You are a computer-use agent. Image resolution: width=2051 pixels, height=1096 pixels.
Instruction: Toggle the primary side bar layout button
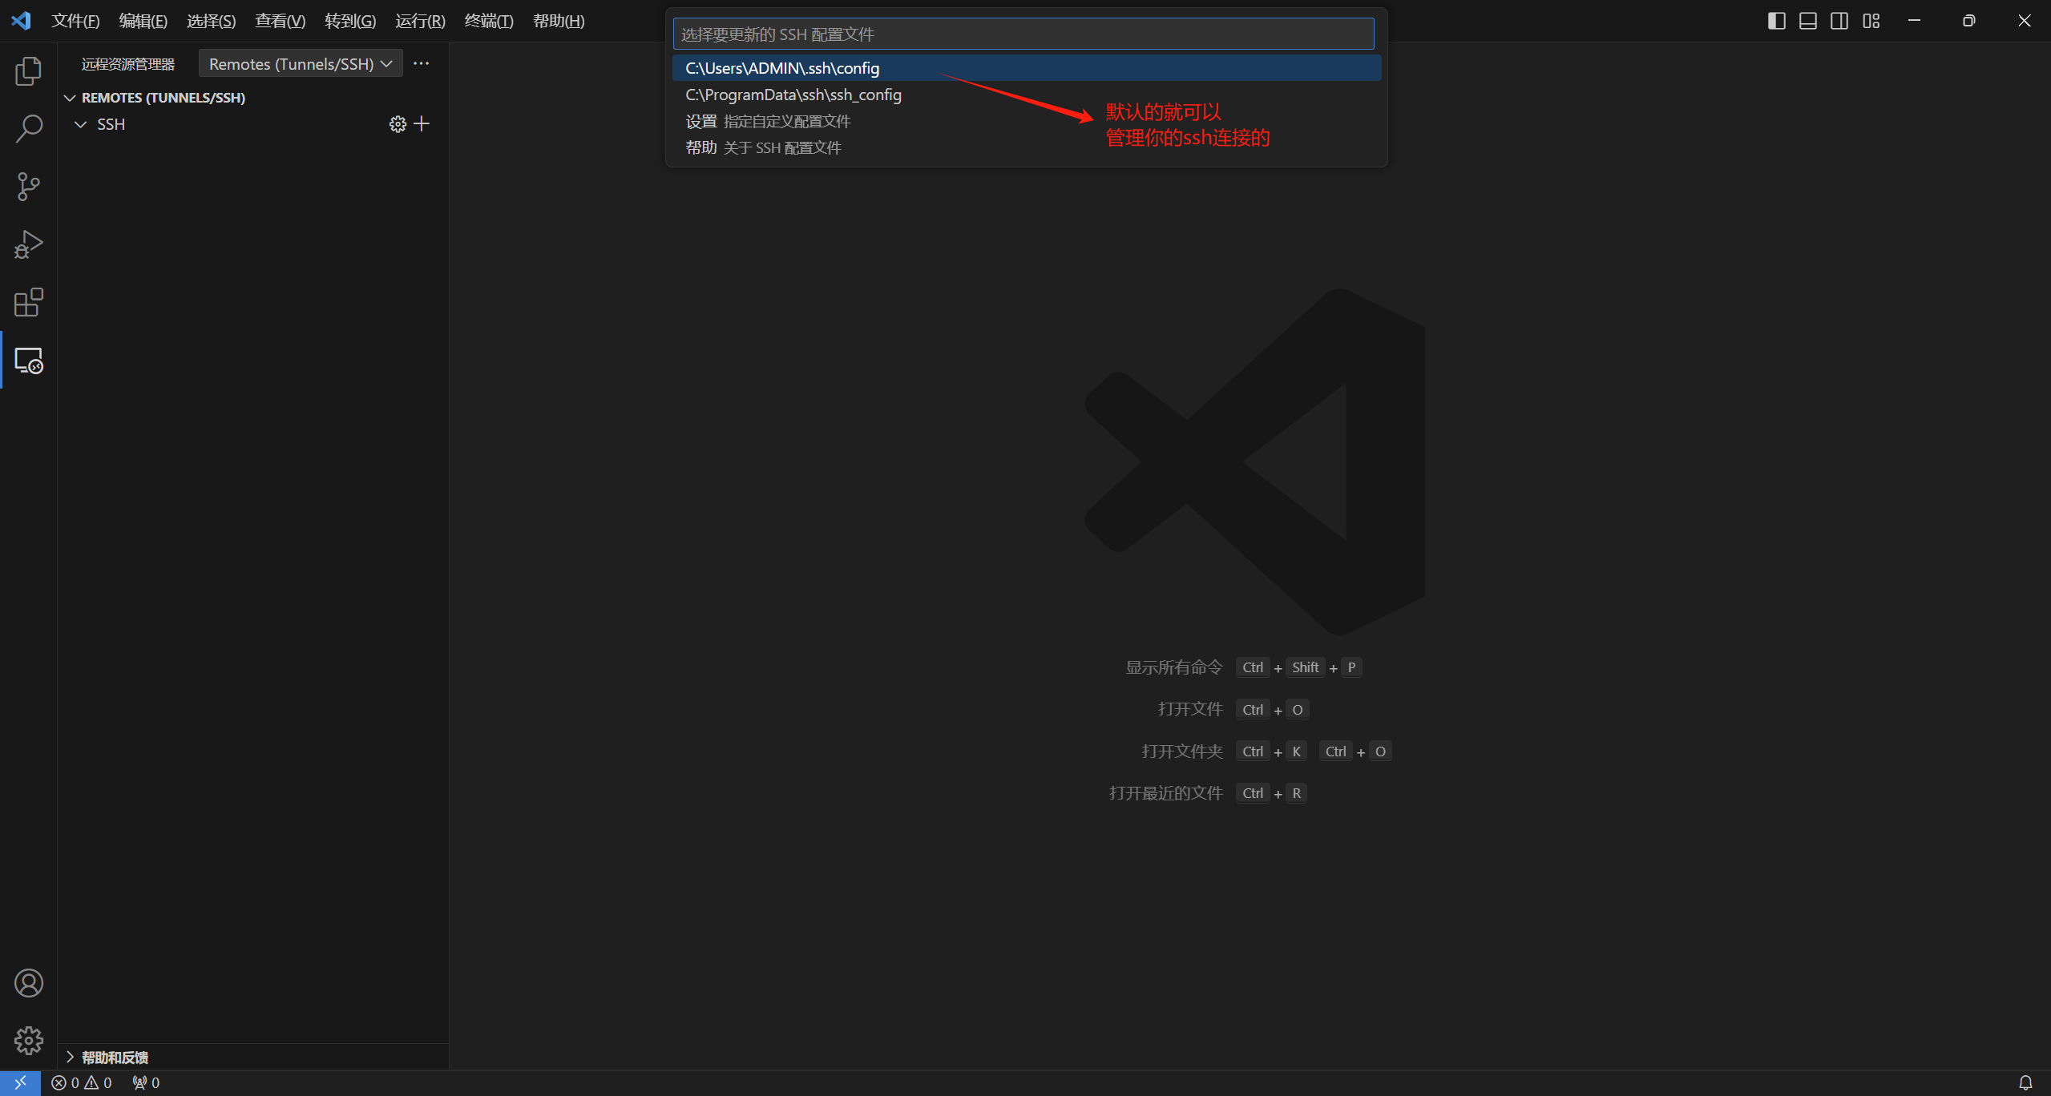pyautogui.click(x=1776, y=21)
